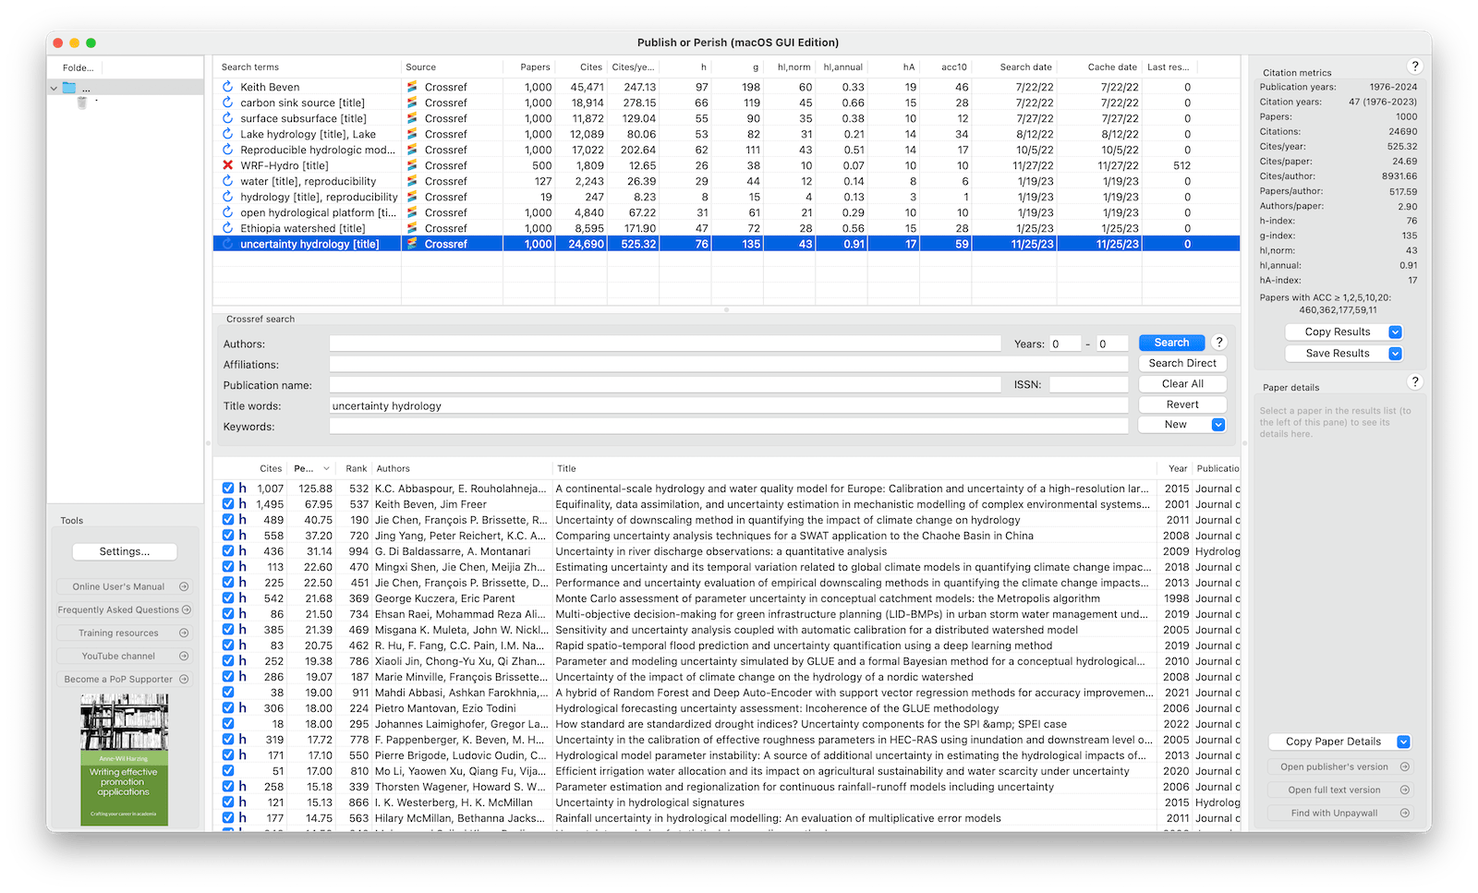Sort searches by Papers column header

coord(535,66)
